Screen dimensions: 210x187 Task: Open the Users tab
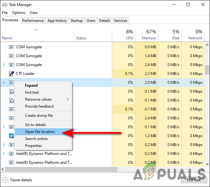point(91,21)
